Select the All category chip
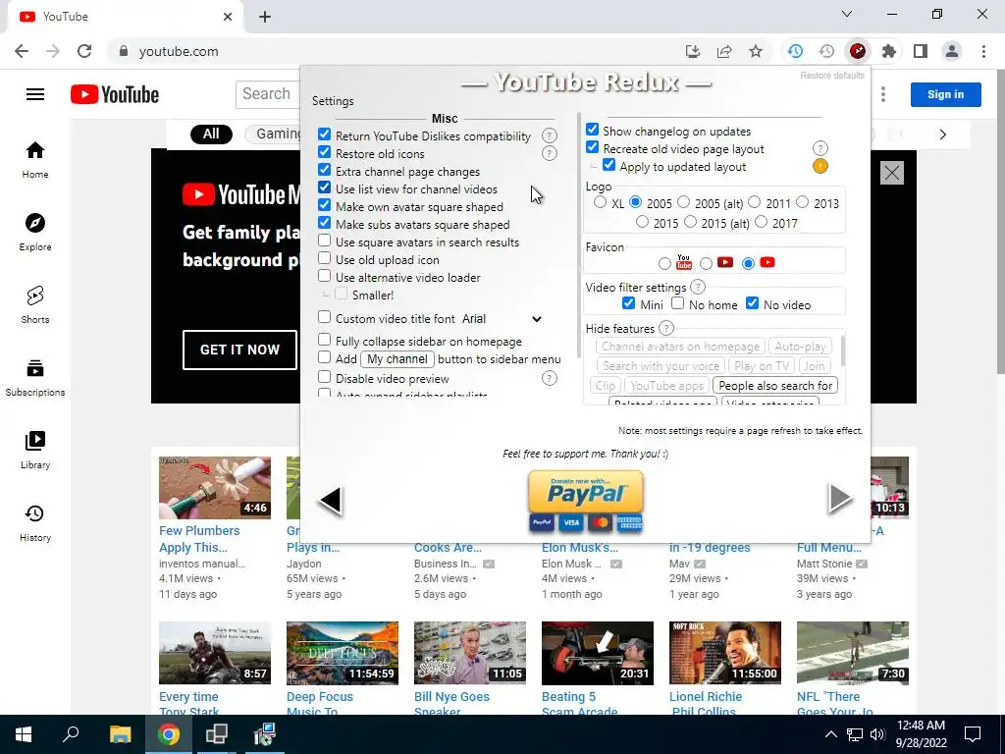Screen dimensions: 1005x754 point(211,134)
